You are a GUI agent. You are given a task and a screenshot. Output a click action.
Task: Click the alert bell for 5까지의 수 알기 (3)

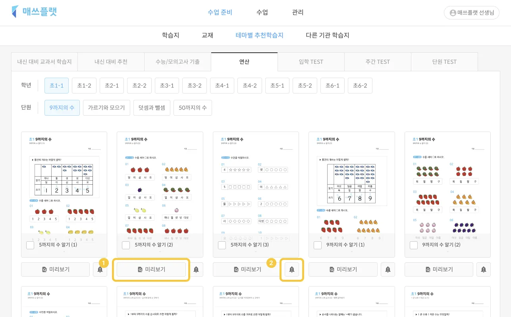point(292,269)
